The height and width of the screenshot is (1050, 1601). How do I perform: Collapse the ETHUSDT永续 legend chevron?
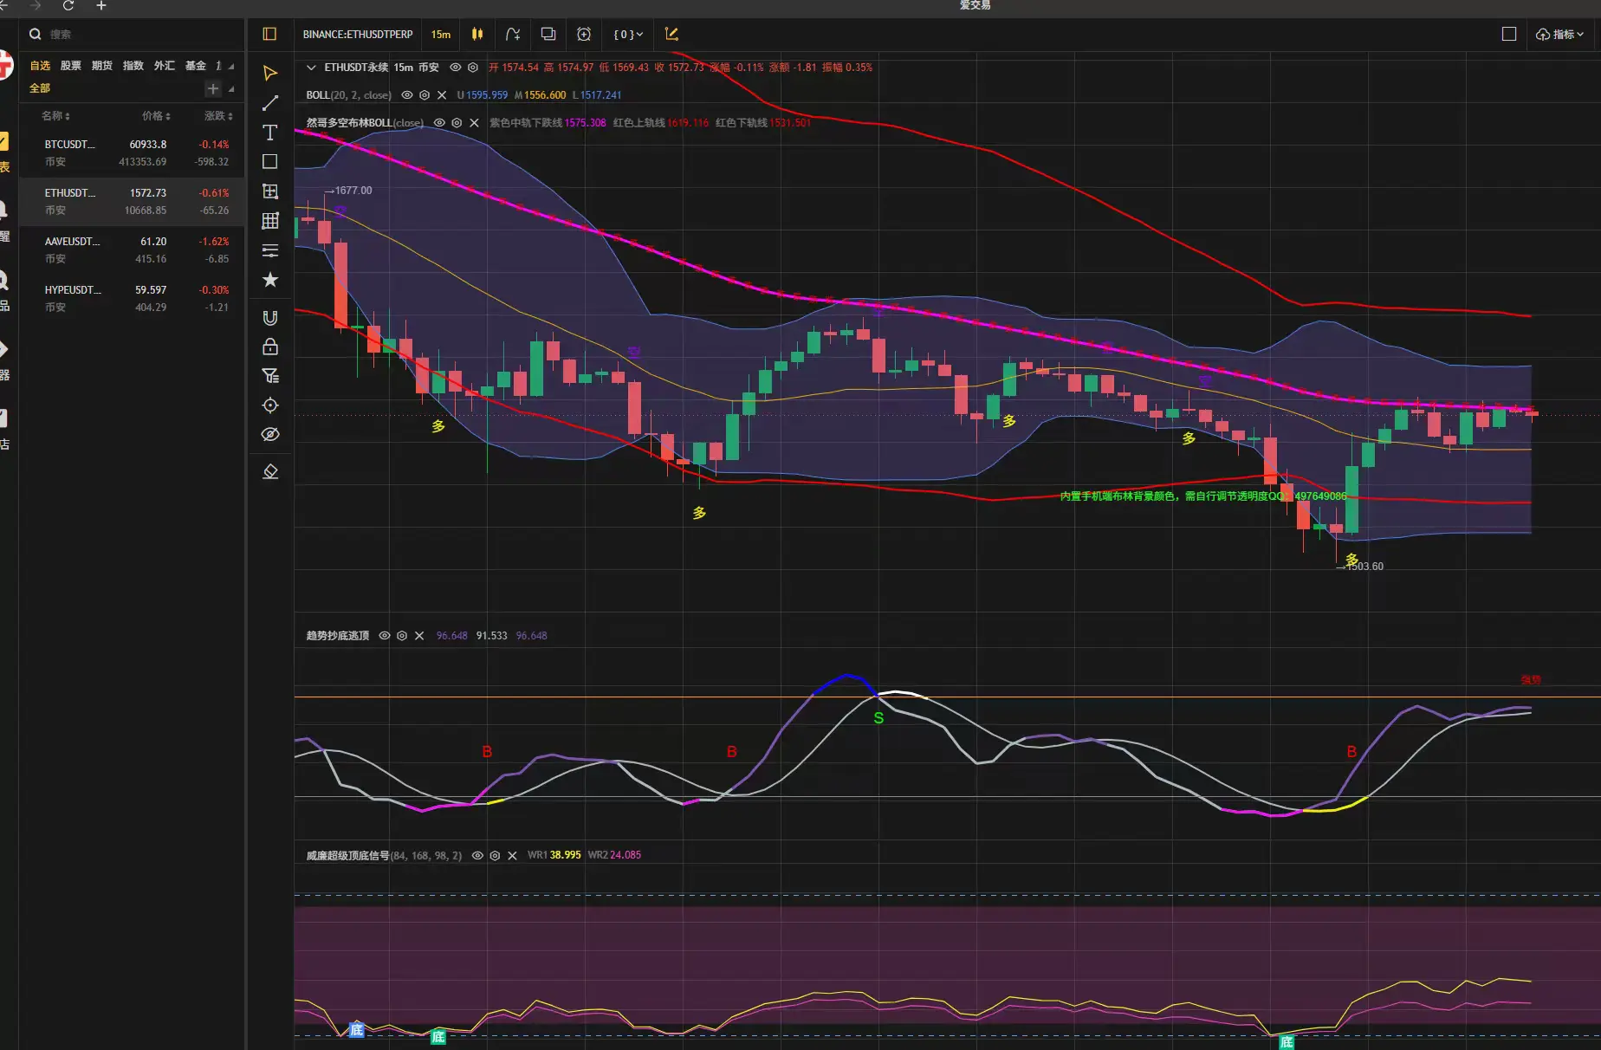[x=311, y=67]
